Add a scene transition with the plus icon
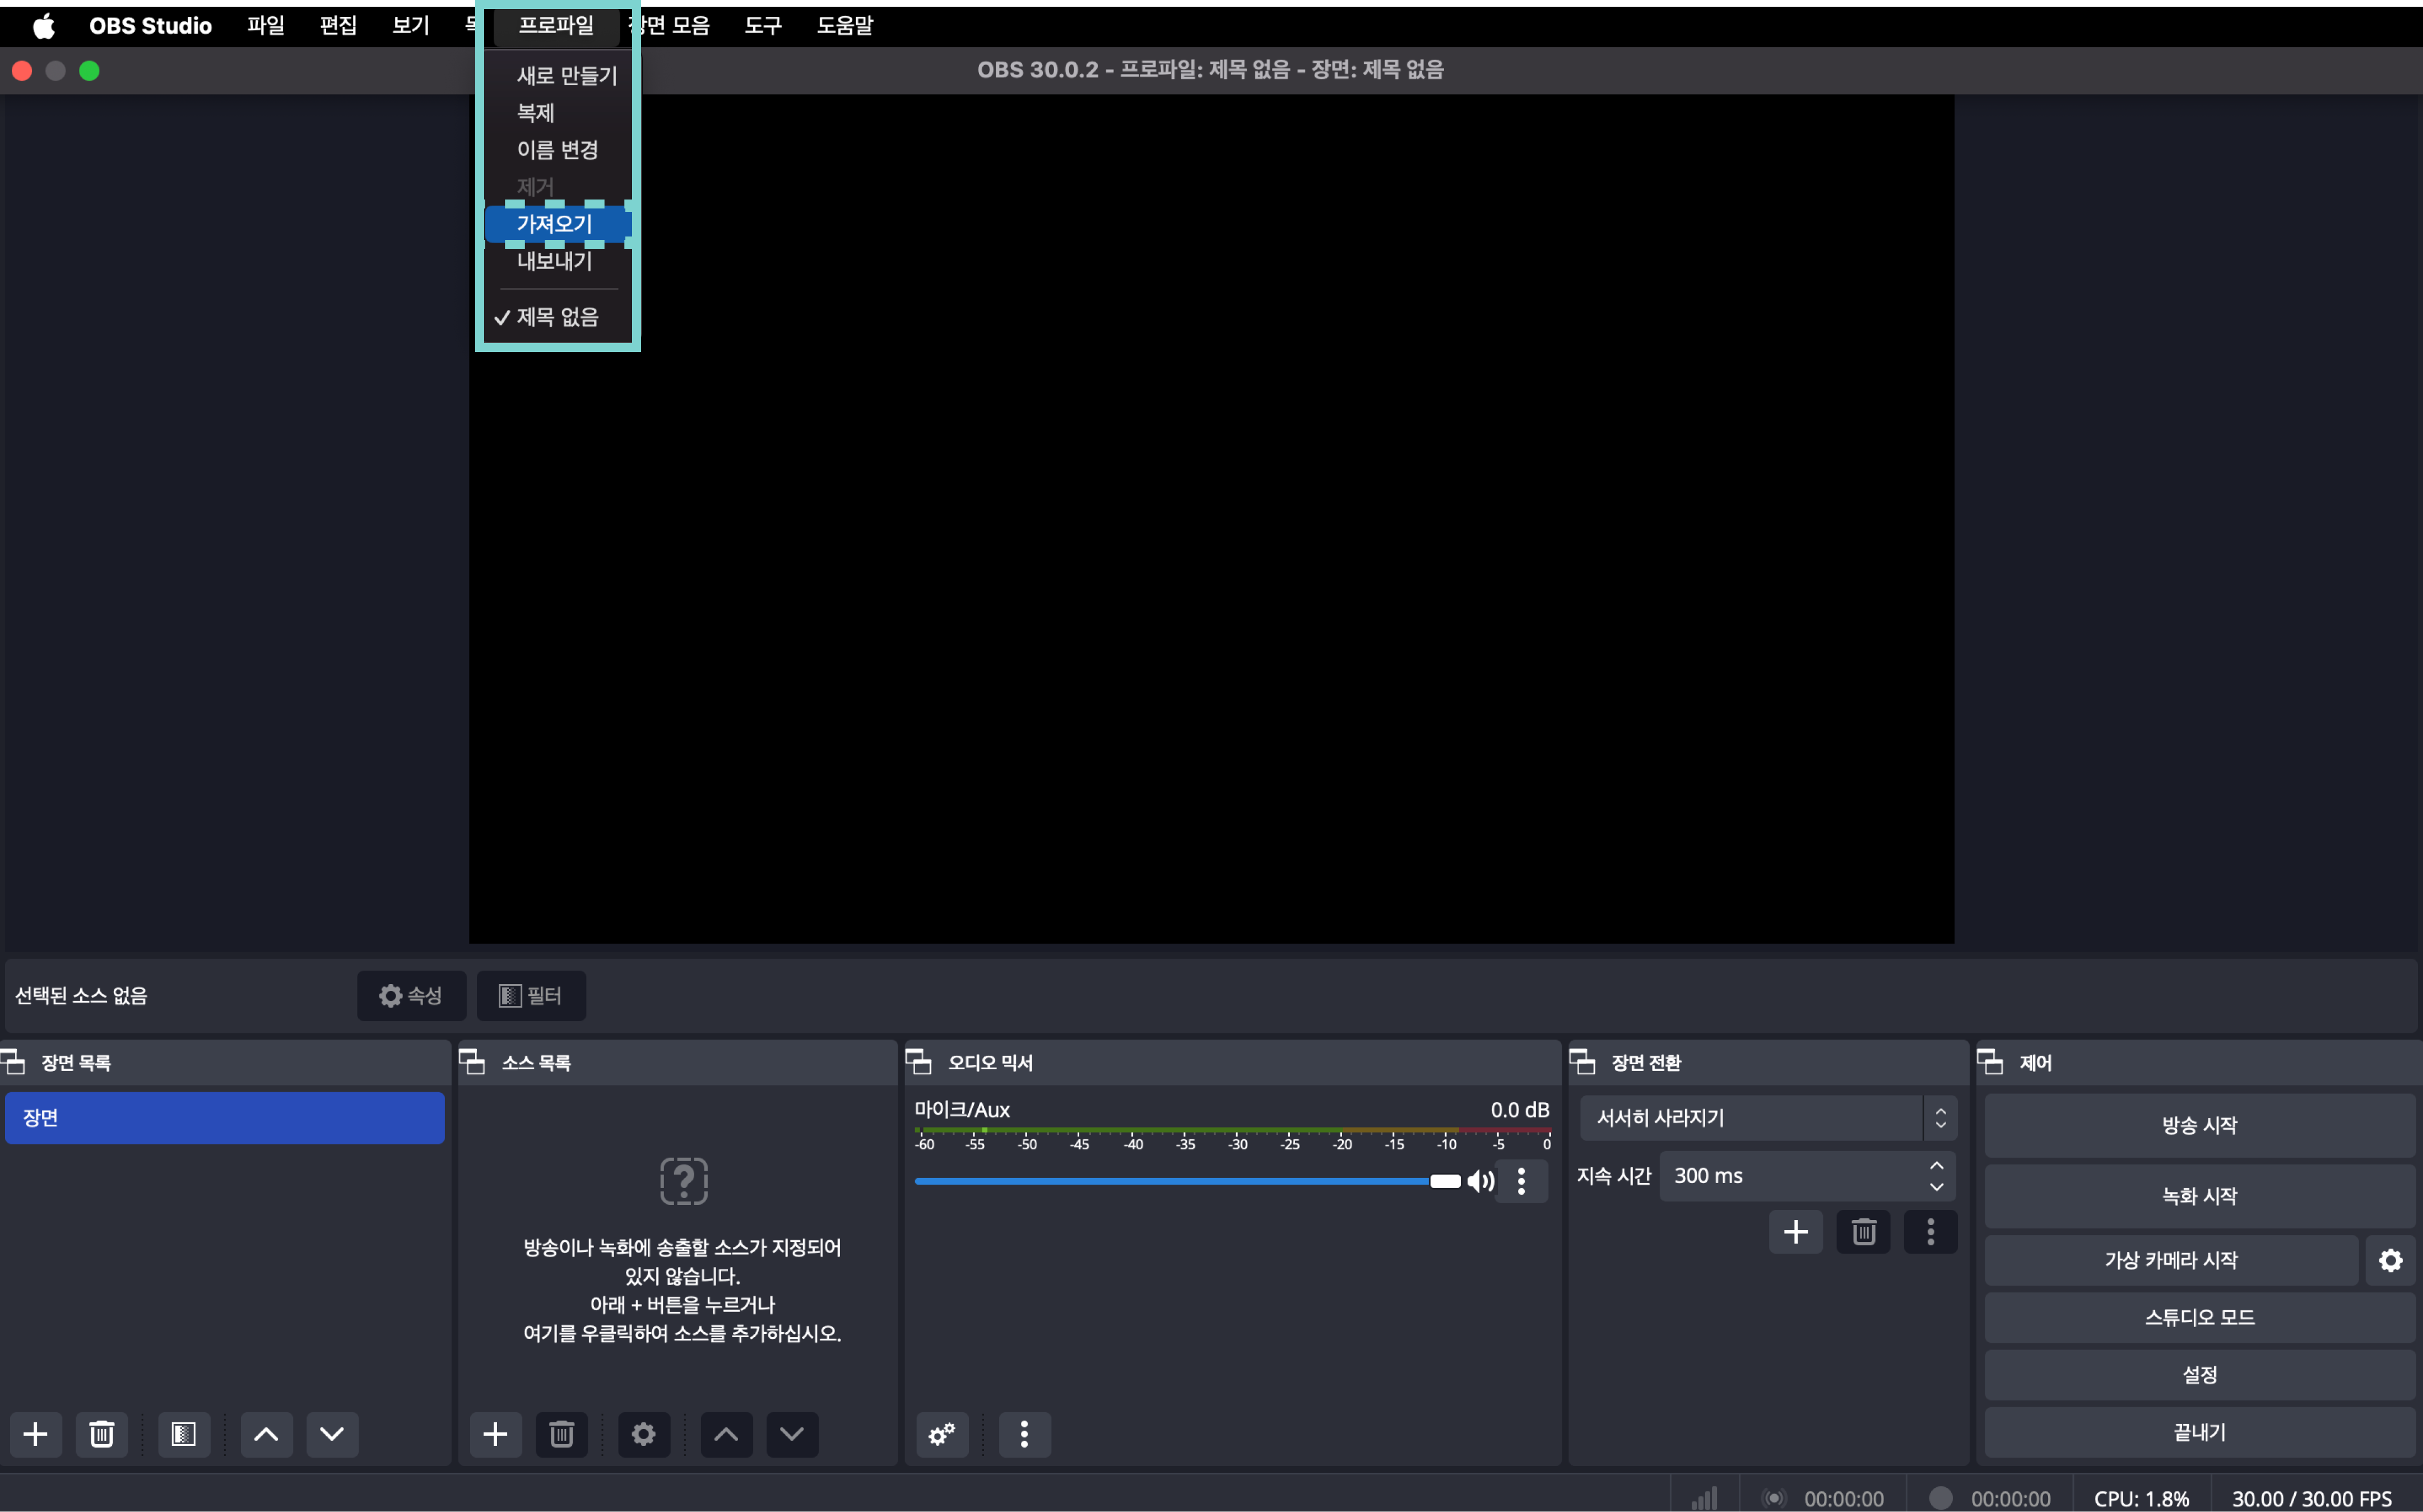This screenshot has width=2423, height=1512. 1795,1232
